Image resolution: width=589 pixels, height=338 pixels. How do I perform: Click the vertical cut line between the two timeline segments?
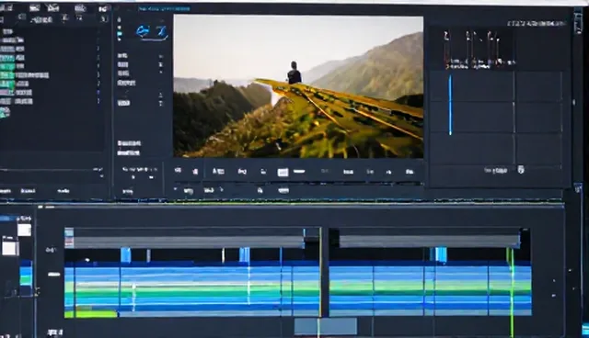pos(320,272)
